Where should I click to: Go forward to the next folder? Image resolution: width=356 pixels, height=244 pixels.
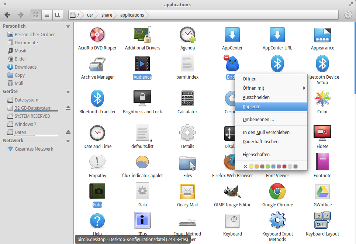pos(21,15)
